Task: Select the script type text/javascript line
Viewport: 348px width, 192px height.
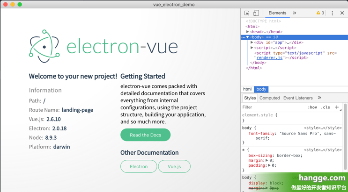Action: point(295,55)
